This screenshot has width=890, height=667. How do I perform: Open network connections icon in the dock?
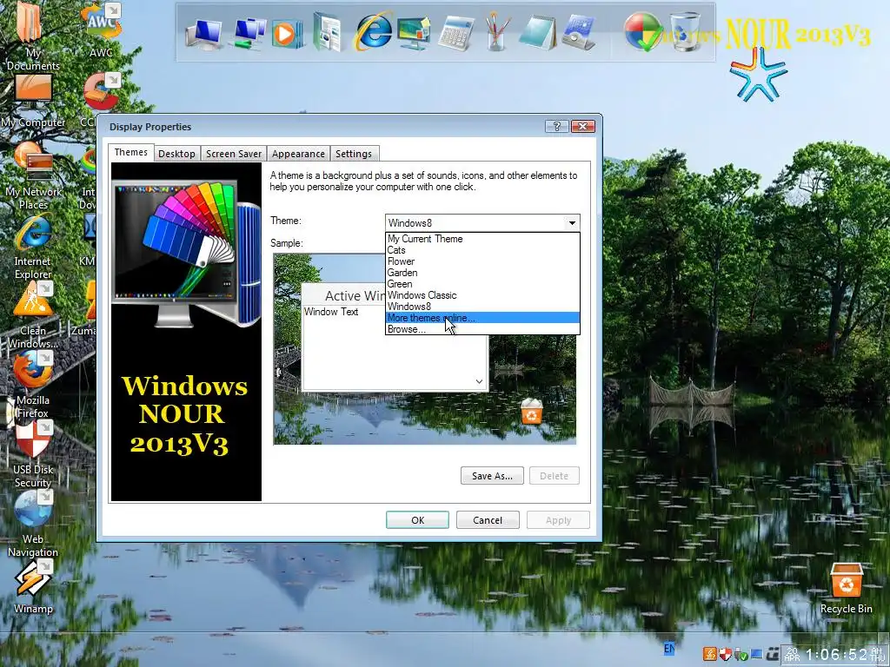click(x=249, y=34)
